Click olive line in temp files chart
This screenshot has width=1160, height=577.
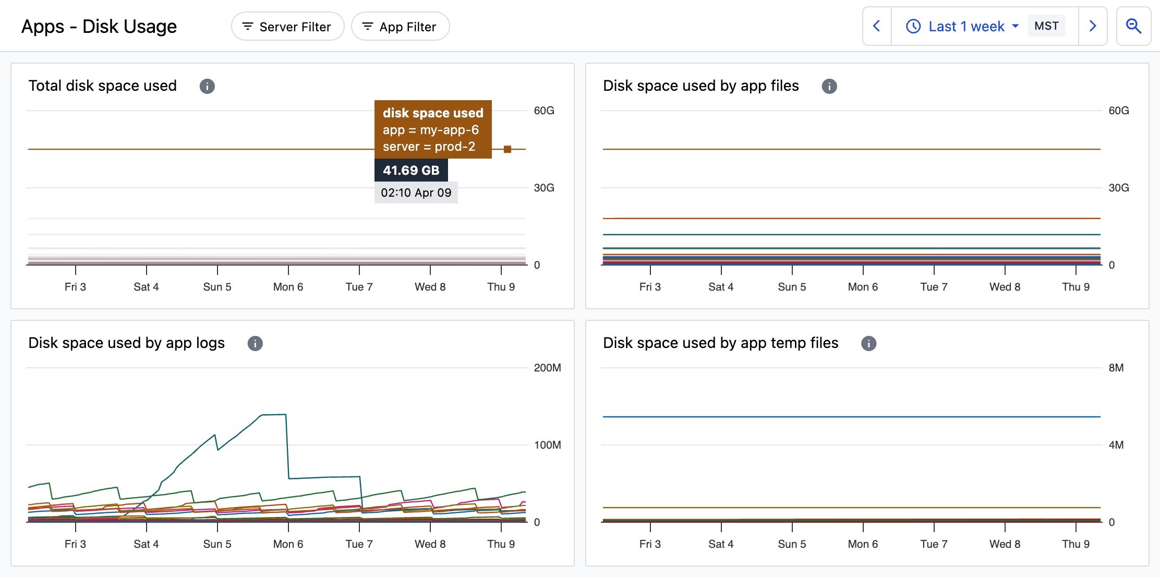tap(850, 507)
